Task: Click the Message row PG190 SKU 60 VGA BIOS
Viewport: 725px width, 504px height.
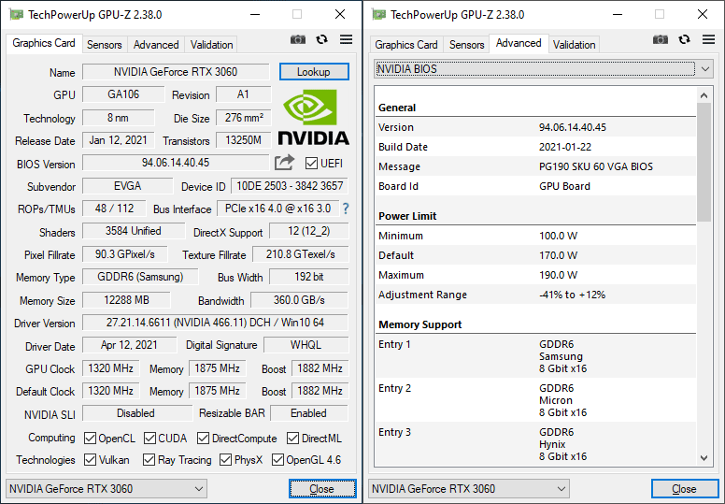Action: pos(535,166)
